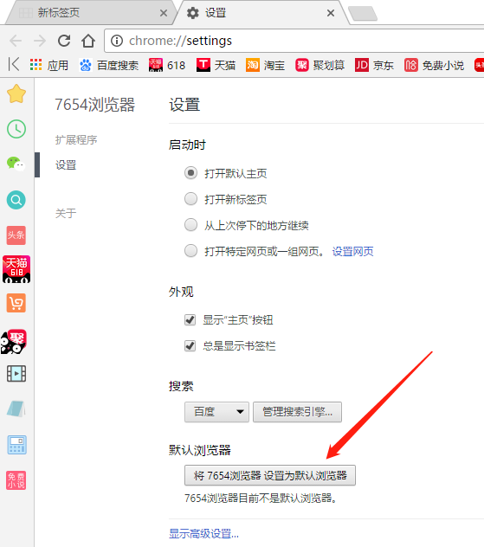Viewport: 484px width, 547px height.
Task: Toggle 总是显示书签栏 checkbox
Action: (x=190, y=345)
